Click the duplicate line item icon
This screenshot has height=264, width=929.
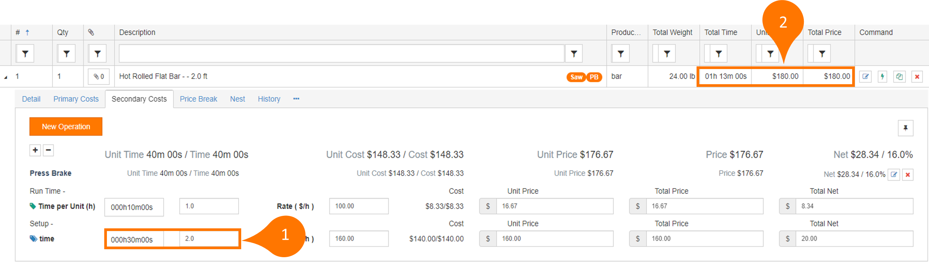coord(899,77)
